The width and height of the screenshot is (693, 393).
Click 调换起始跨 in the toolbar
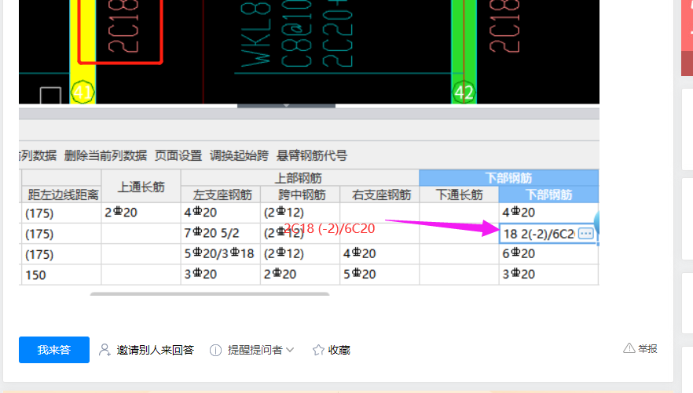(x=239, y=155)
